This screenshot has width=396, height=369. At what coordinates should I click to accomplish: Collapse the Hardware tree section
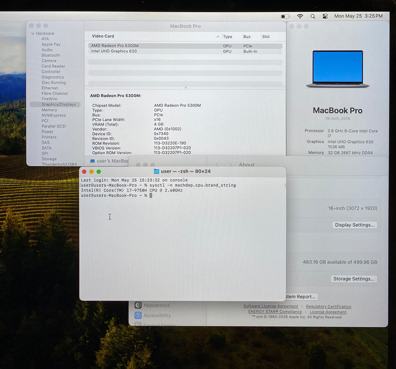tap(33, 33)
